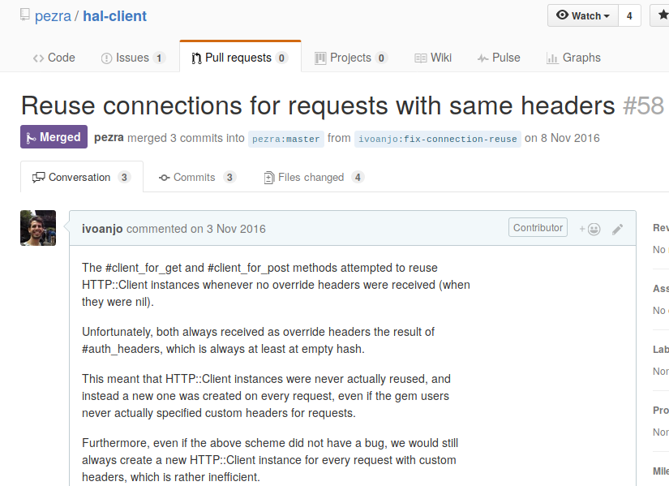This screenshot has height=486, width=669.
Task: Switch to the Code tab
Action: point(54,58)
